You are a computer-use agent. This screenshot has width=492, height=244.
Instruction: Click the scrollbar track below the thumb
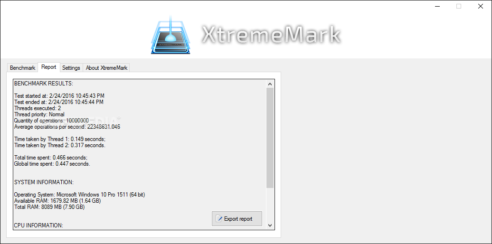270,205
